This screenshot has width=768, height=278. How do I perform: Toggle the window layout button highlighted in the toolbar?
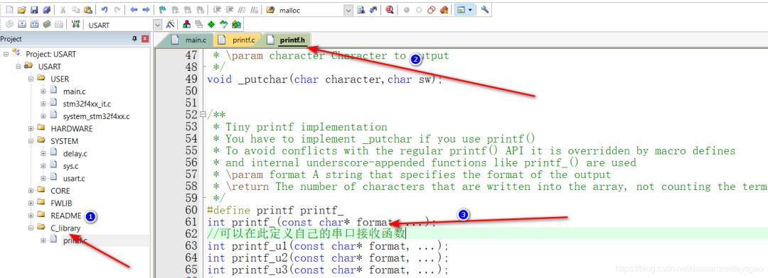coord(460,10)
